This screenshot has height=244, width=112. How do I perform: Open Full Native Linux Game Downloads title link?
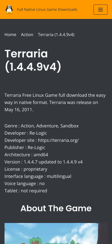point(47,10)
